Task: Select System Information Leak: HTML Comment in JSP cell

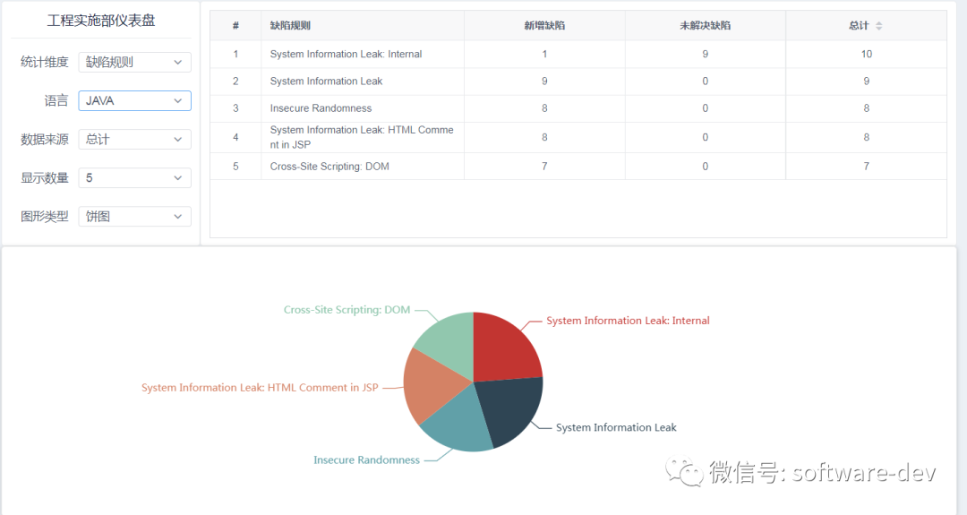Action: click(362, 137)
